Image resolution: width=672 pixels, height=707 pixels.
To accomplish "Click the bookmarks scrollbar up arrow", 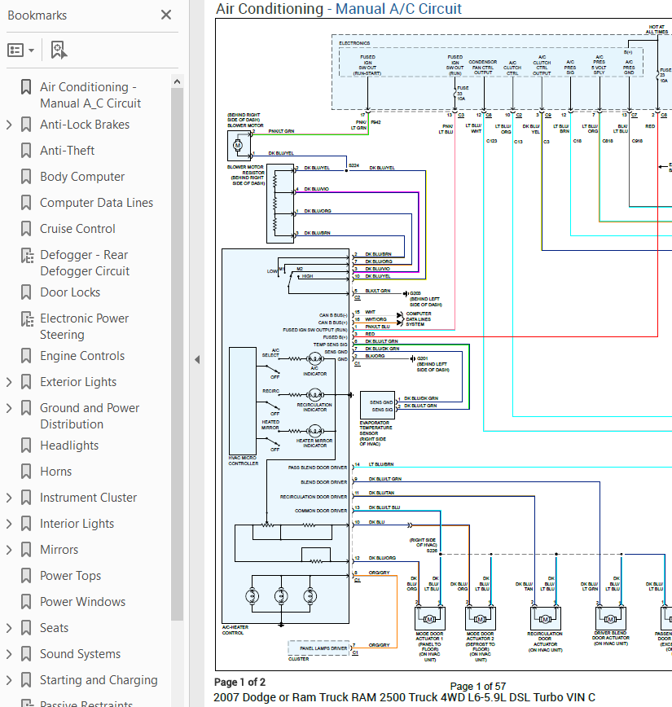I will pyautogui.click(x=178, y=81).
